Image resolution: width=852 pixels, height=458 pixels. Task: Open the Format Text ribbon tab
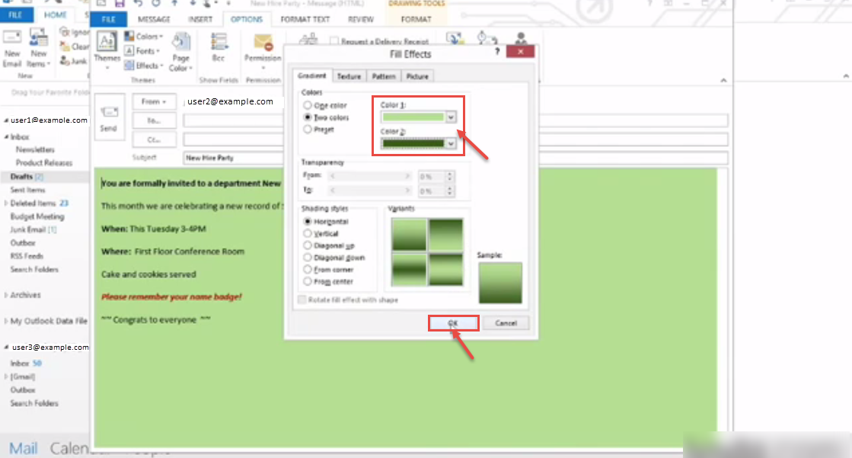(x=305, y=19)
